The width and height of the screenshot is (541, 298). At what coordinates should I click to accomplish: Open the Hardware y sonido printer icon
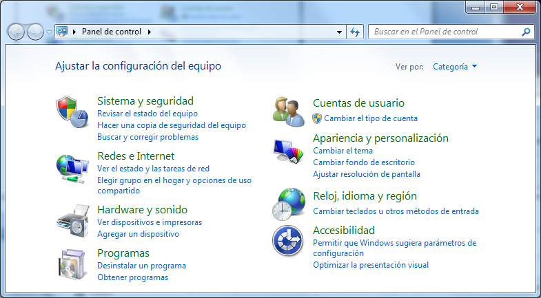pos(72,220)
